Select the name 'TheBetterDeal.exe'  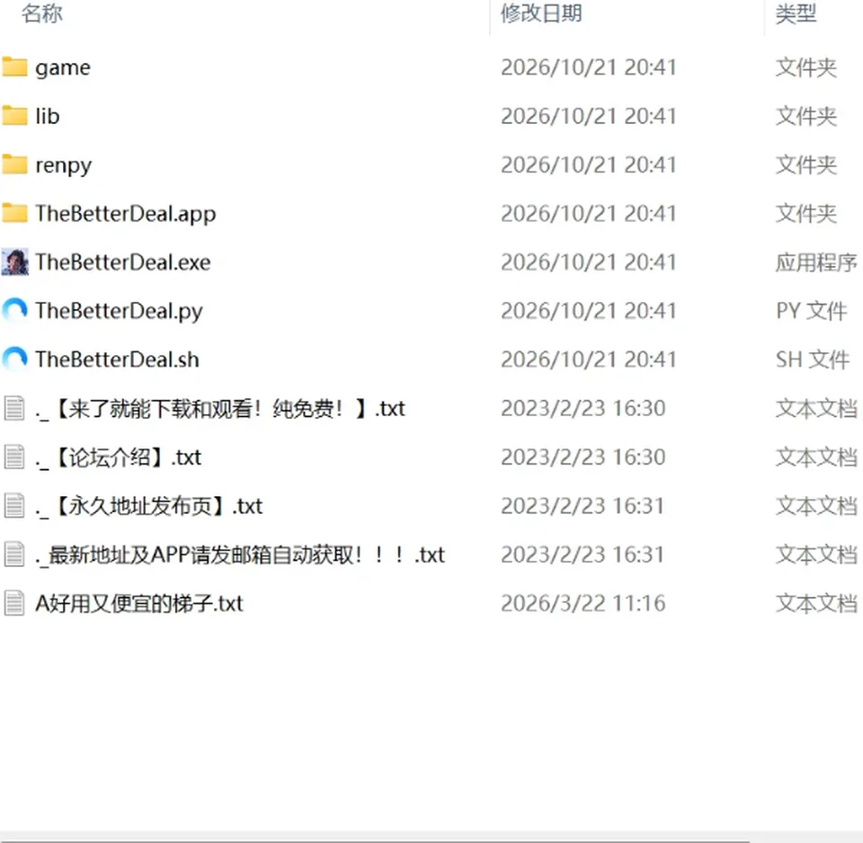(123, 262)
